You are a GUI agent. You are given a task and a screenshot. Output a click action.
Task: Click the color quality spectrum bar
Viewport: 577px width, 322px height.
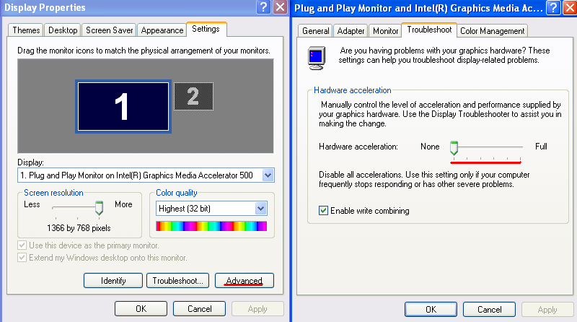211,226
